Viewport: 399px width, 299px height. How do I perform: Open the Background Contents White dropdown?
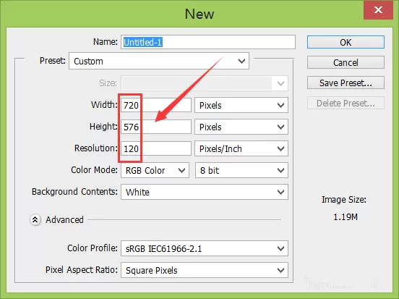tap(205, 192)
